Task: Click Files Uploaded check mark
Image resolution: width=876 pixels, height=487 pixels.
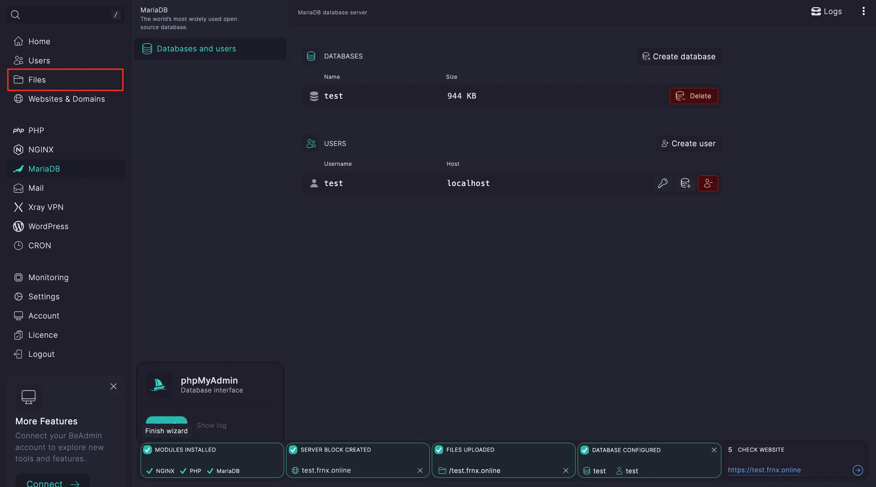Action: pos(439,450)
